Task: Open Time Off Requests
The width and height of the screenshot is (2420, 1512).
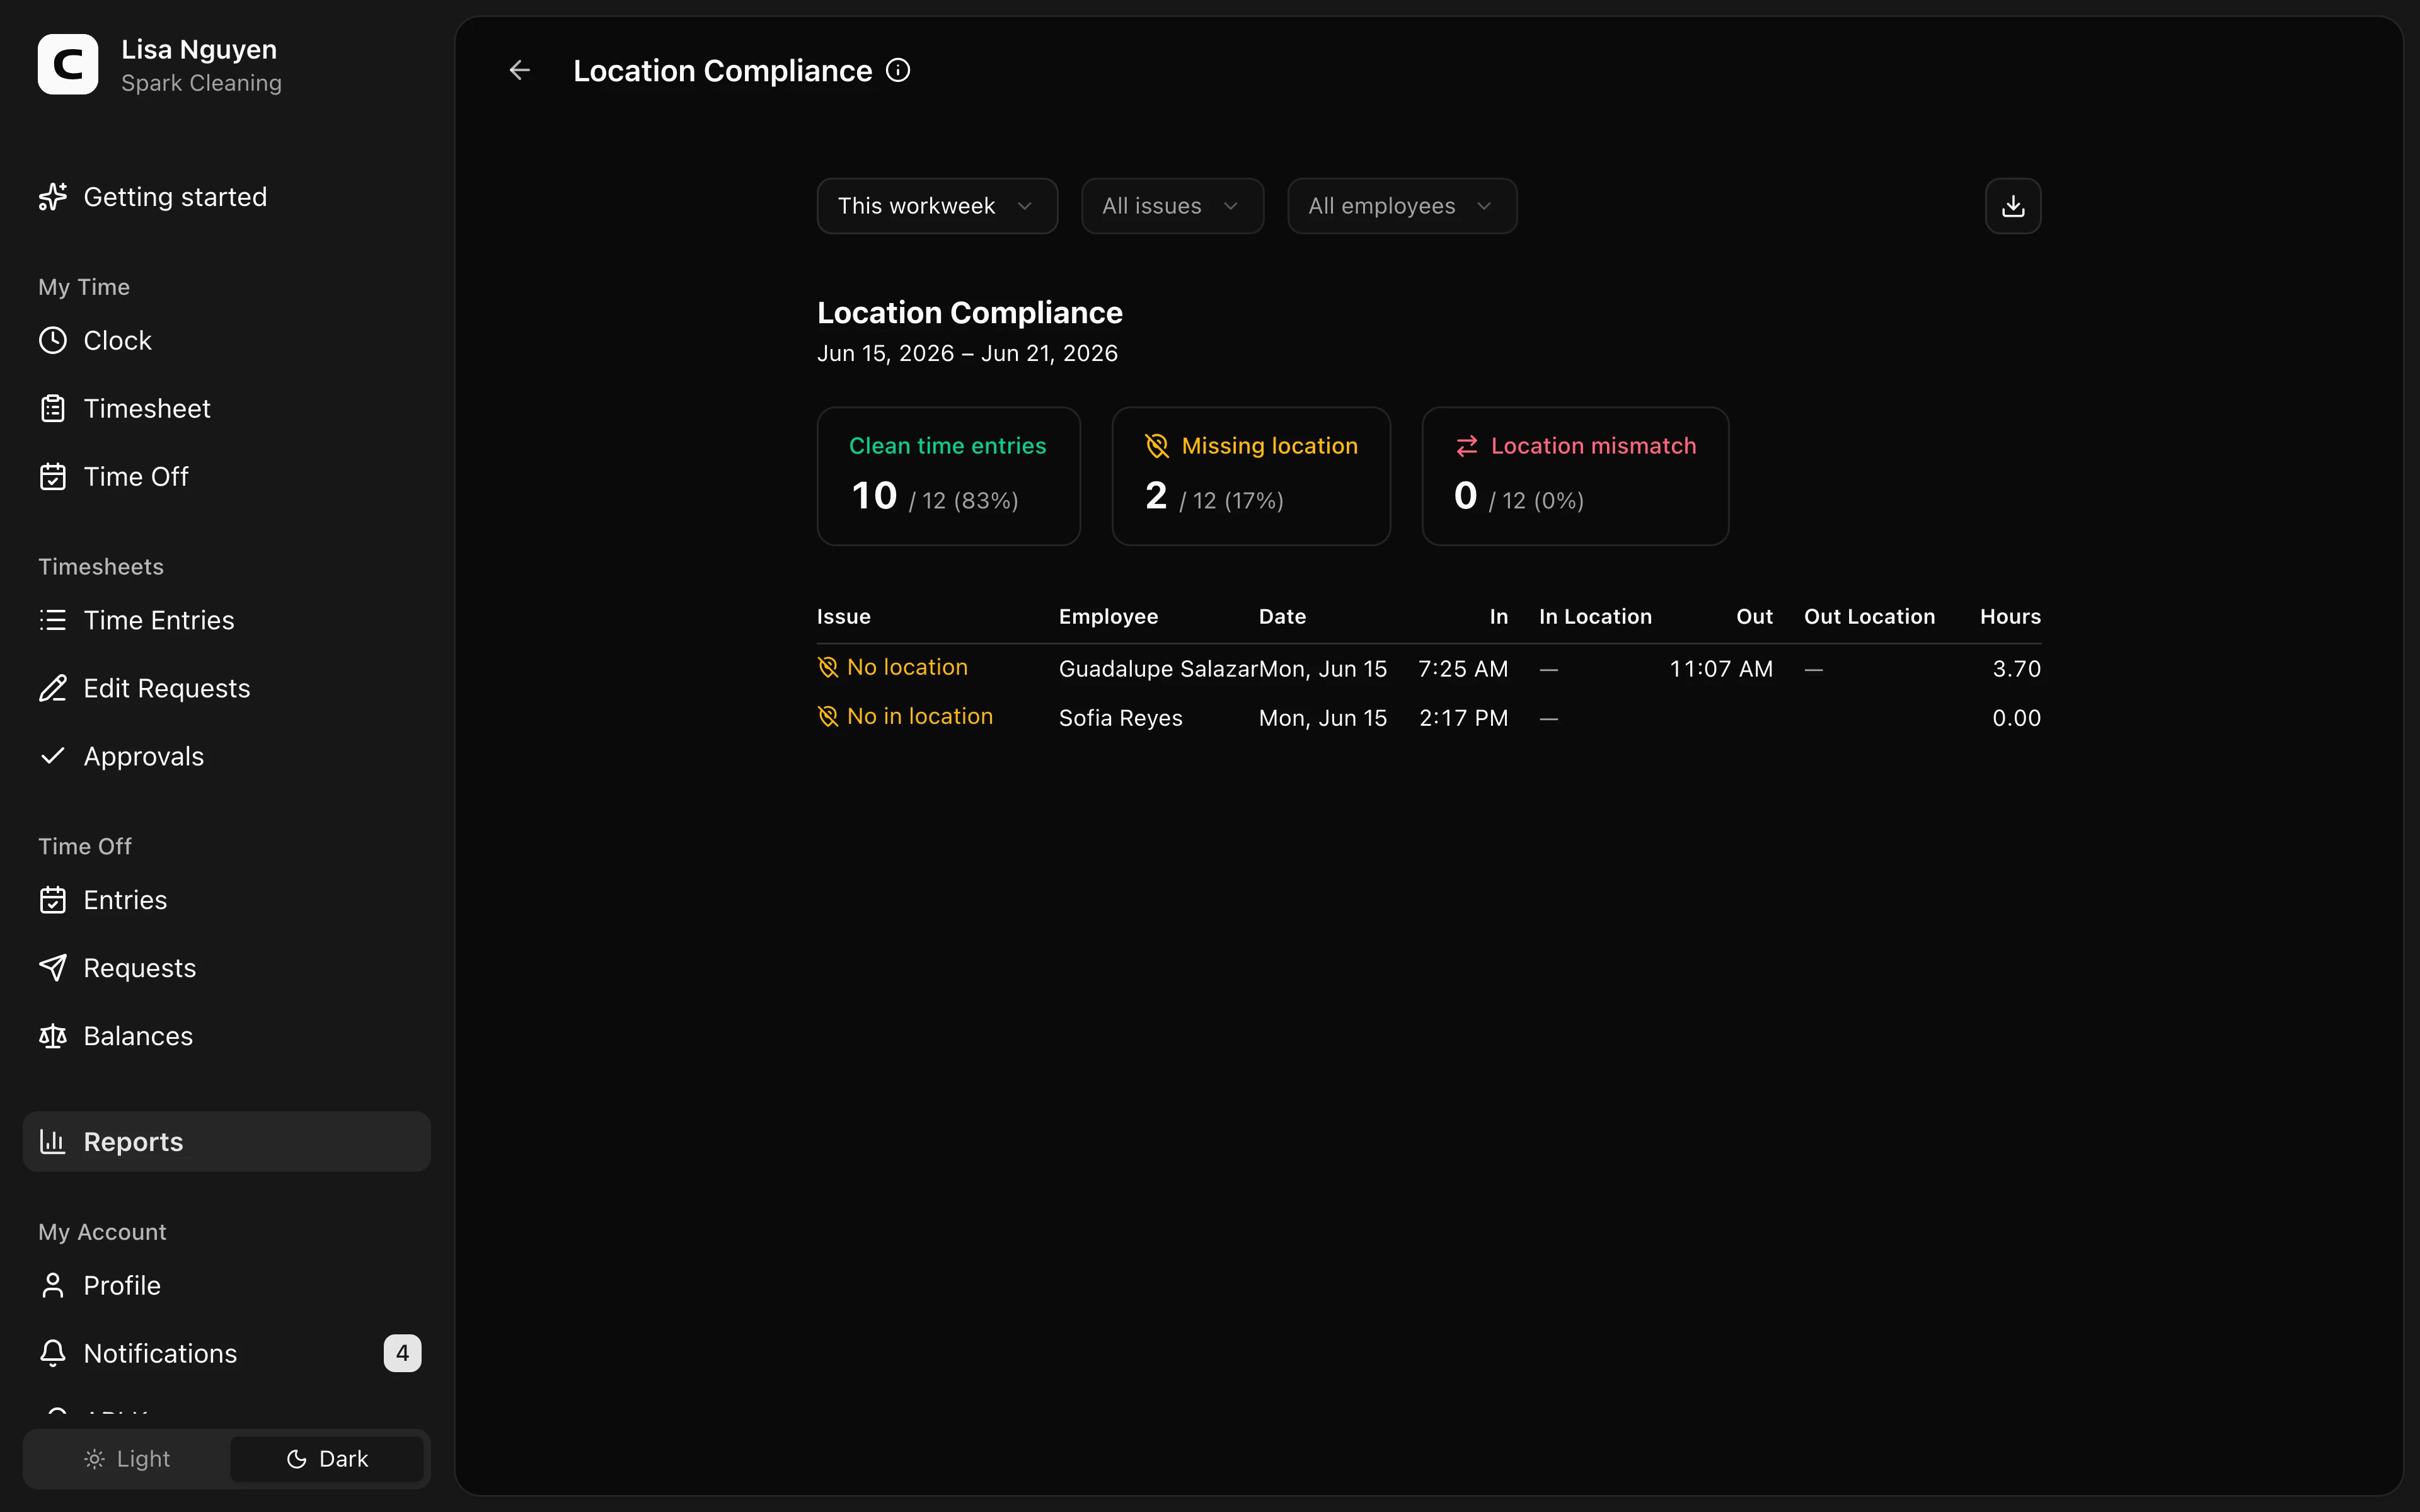Action: pyautogui.click(x=227, y=968)
